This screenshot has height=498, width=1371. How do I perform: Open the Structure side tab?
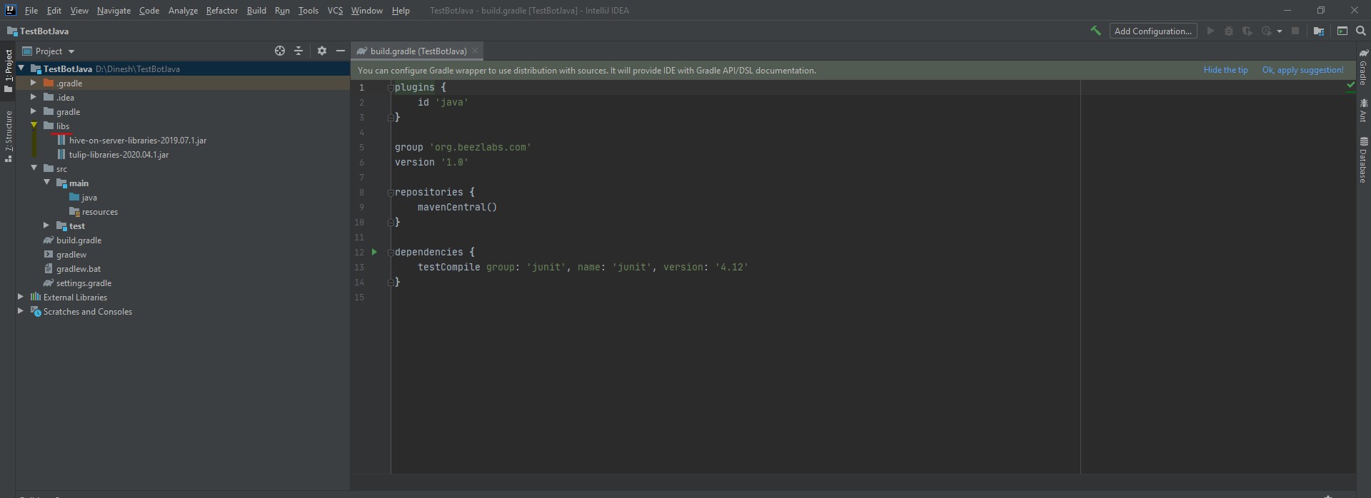[x=9, y=136]
